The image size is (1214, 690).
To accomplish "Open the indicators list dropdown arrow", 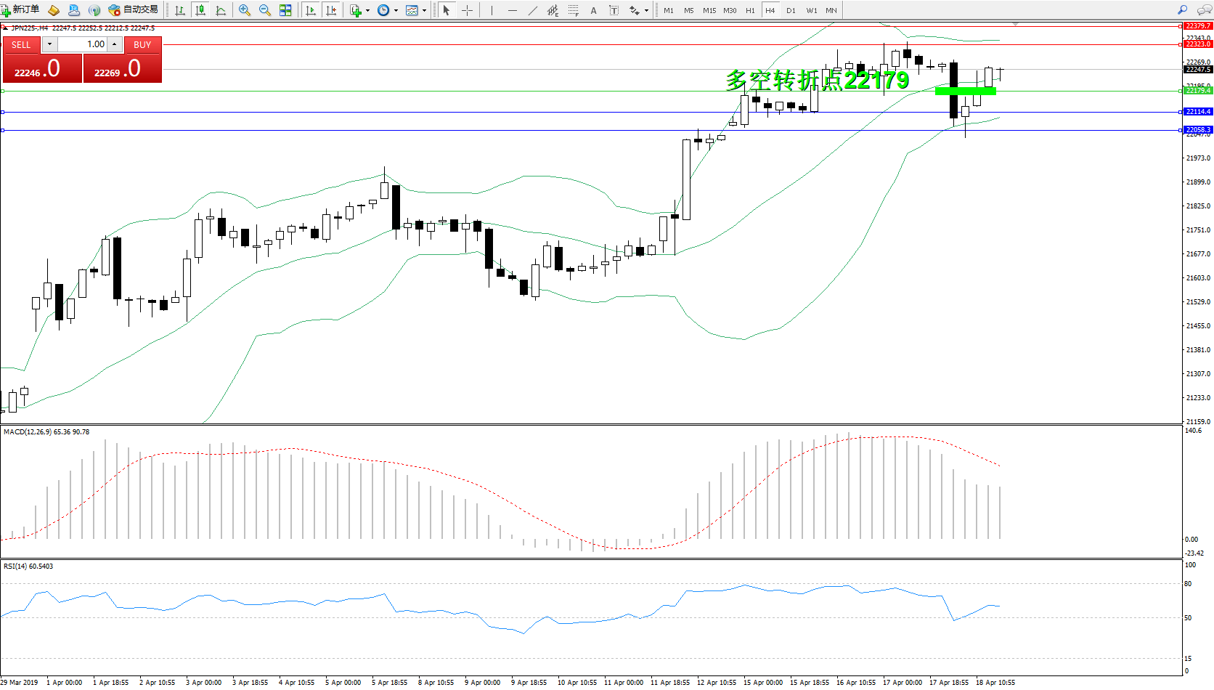I will [x=368, y=10].
